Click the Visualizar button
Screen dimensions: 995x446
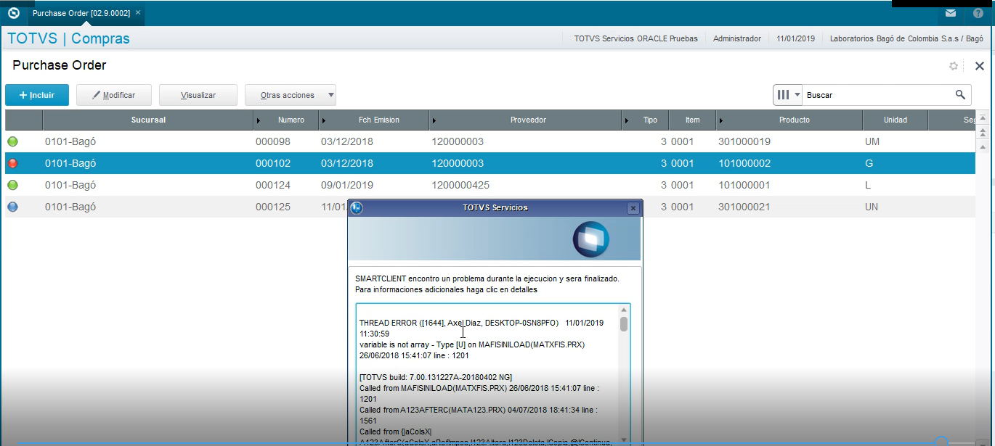tap(198, 95)
